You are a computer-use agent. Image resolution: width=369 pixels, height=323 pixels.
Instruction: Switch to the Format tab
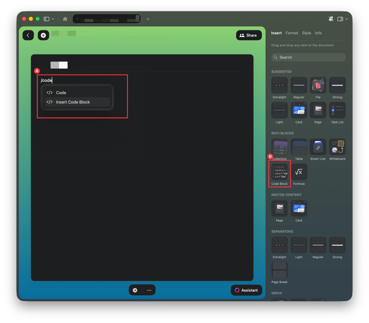pos(291,33)
